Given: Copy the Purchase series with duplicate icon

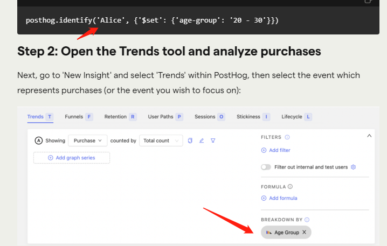Looking at the screenshot, I should tap(190, 140).
